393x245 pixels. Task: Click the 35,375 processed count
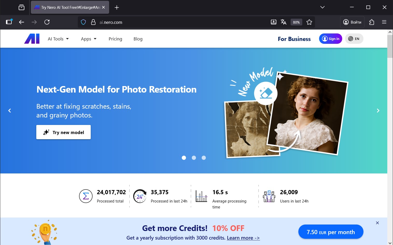pyautogui.click(x=160, y=192)
